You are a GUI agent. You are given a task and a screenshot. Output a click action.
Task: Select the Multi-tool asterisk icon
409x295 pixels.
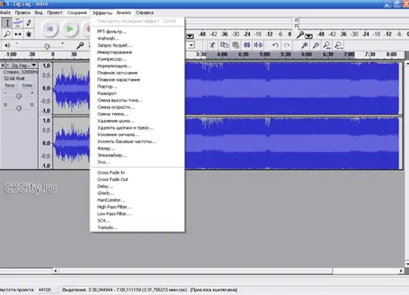(x=29, y=34)
